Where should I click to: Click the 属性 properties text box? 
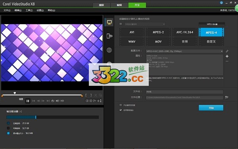click(184, 65)
